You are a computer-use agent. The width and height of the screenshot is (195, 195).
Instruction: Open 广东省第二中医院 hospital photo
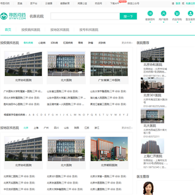(109, 64)
